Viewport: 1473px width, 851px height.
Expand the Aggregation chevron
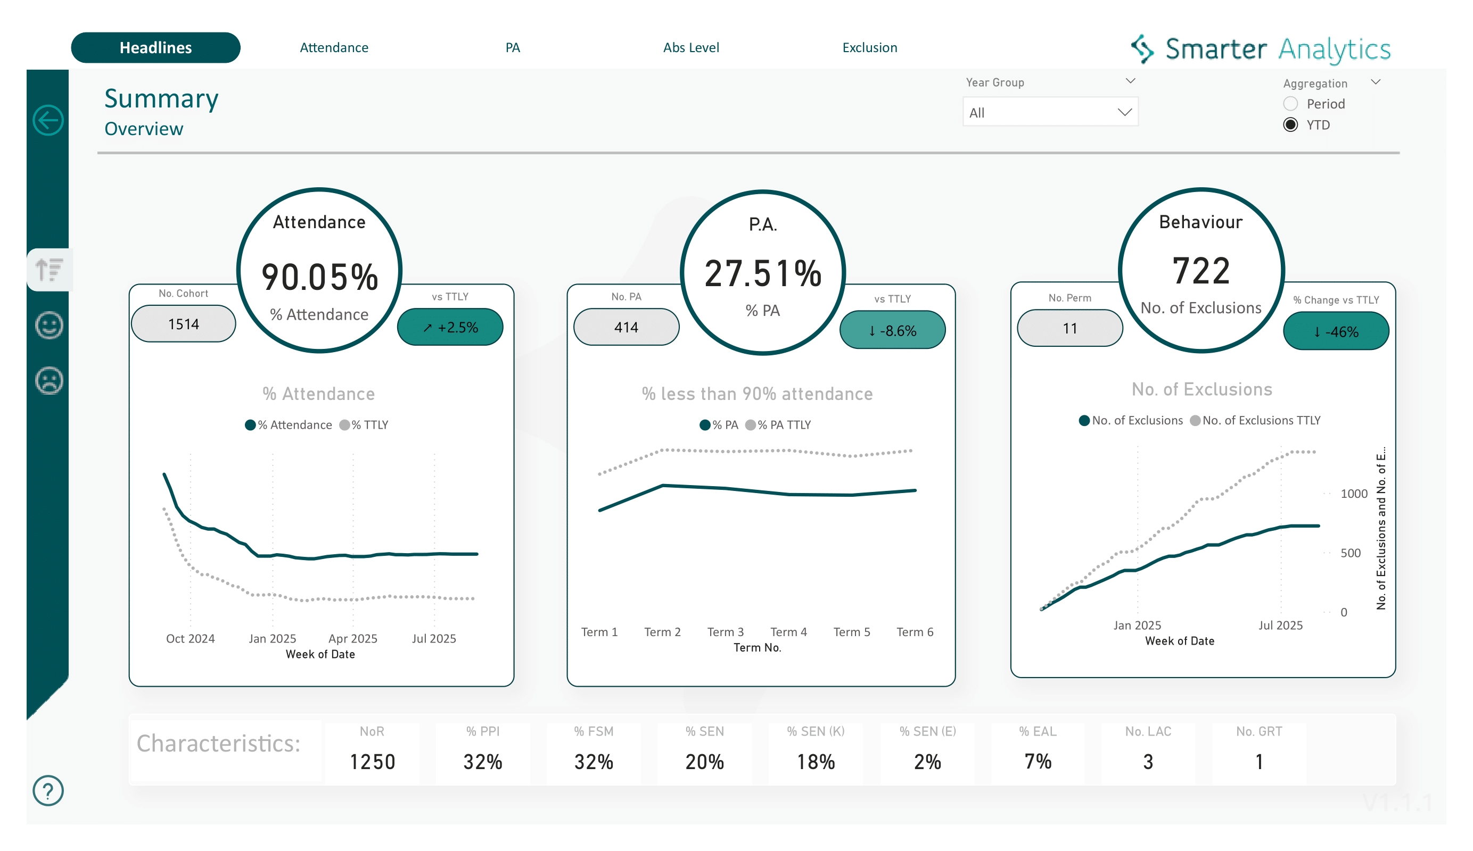[x=1377, y=82]
